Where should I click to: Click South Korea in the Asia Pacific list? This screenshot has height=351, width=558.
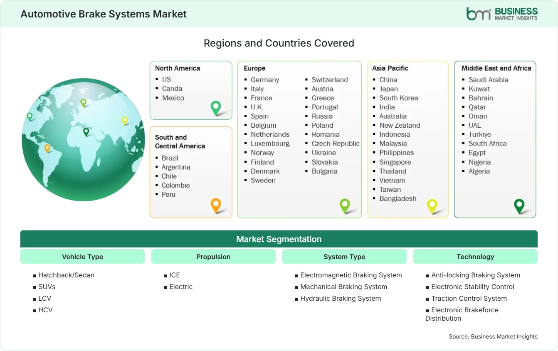tap(399, 98)
